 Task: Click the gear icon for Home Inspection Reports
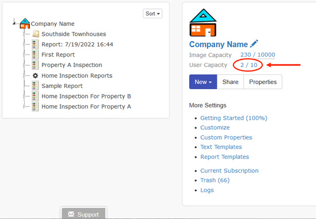tap(36, 75)
